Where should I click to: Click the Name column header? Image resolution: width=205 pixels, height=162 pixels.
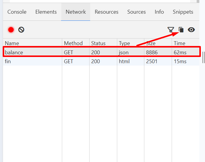pos(12,43)
